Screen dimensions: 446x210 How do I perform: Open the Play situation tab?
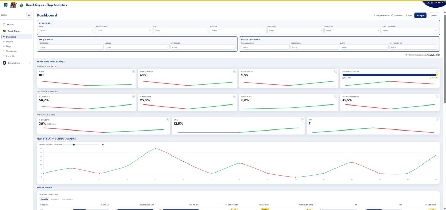coord(67,199)
